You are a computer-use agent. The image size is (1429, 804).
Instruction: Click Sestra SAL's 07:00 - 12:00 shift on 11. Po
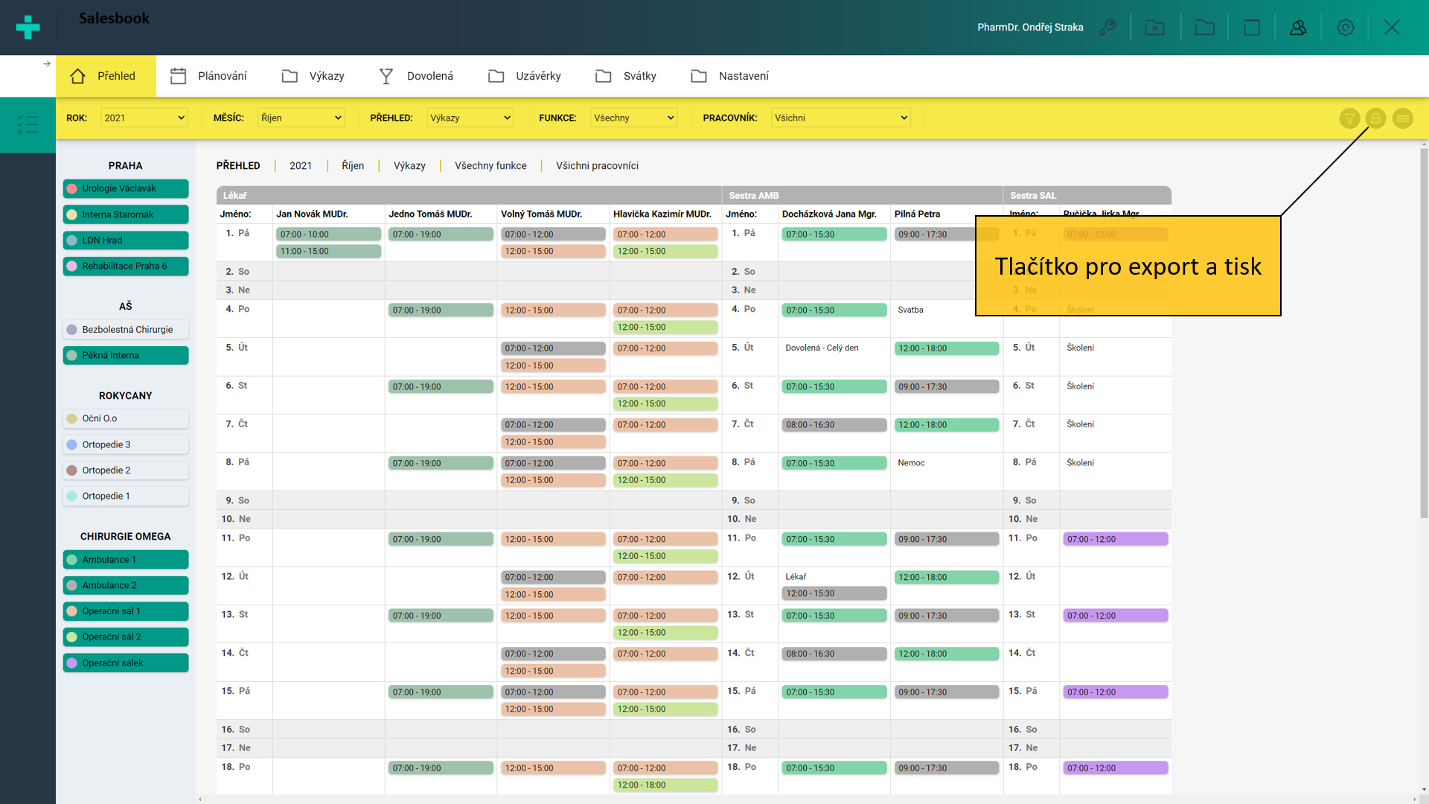[x=1115, y=539]
